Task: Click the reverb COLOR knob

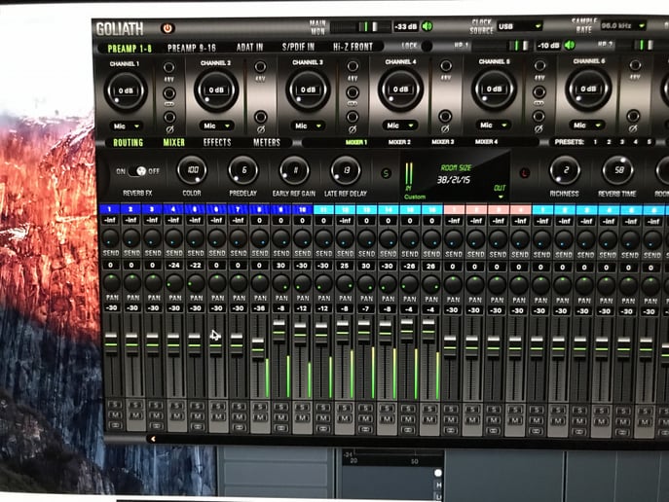Action: tap(192, 170)
